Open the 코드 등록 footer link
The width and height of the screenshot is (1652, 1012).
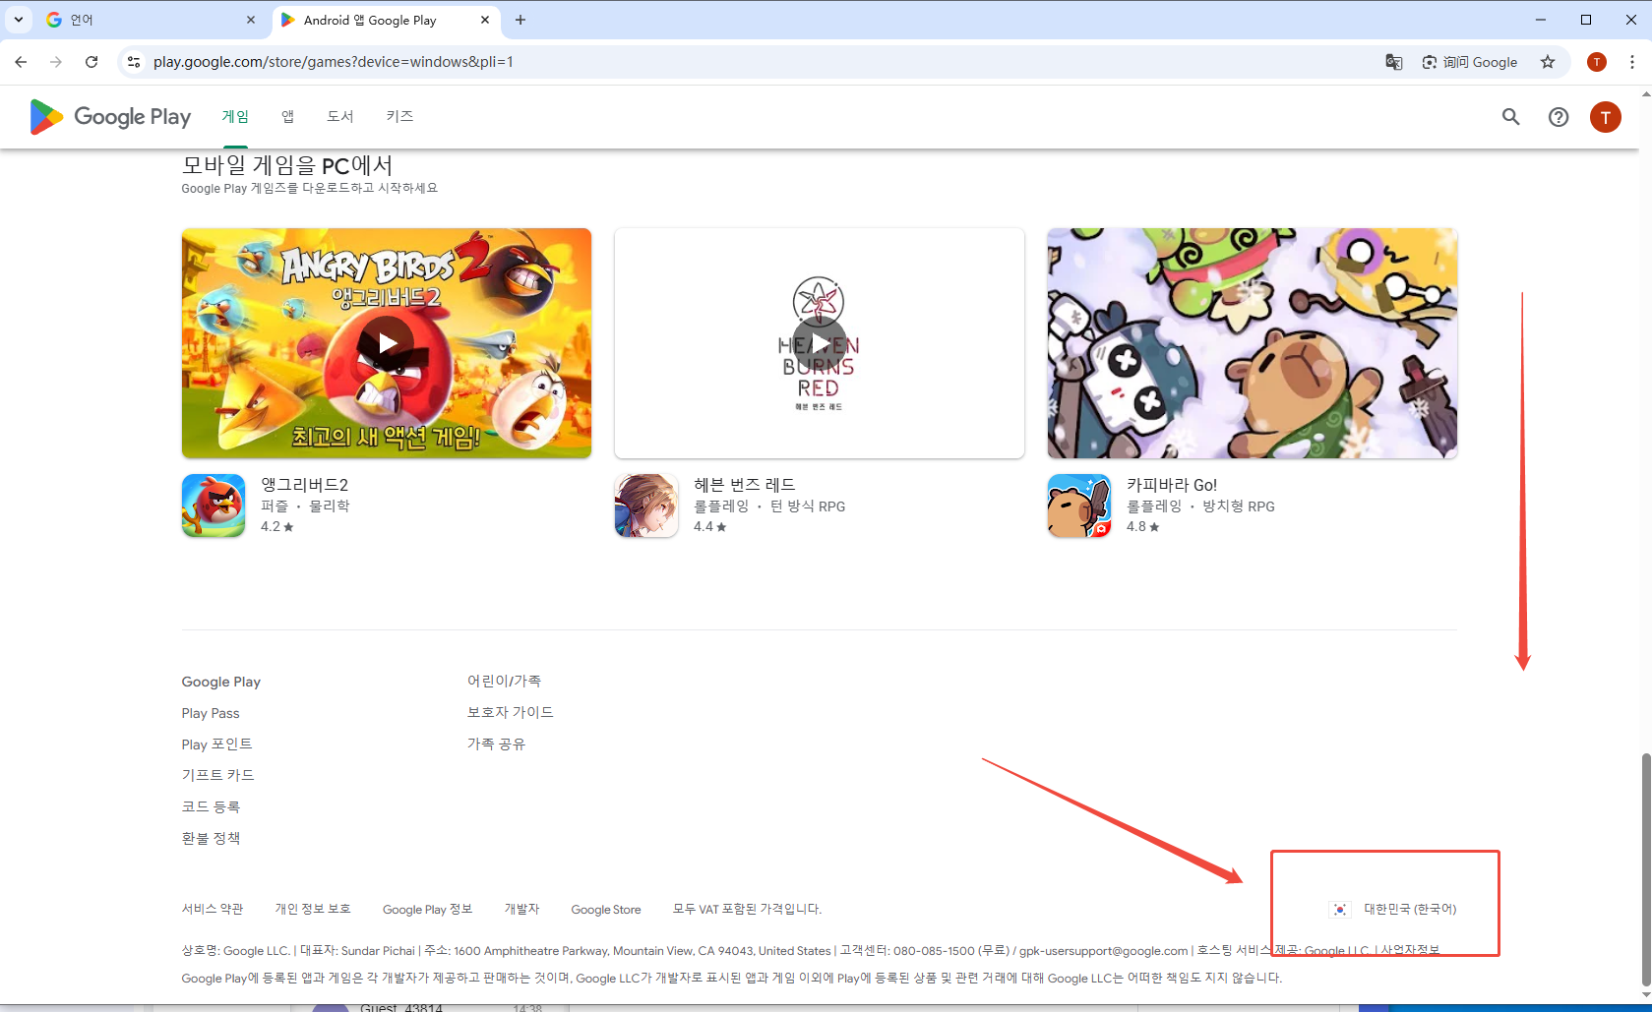211,806
